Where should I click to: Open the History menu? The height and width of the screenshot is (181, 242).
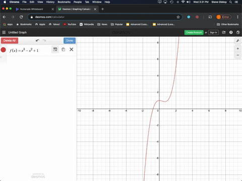coord(50,2)
